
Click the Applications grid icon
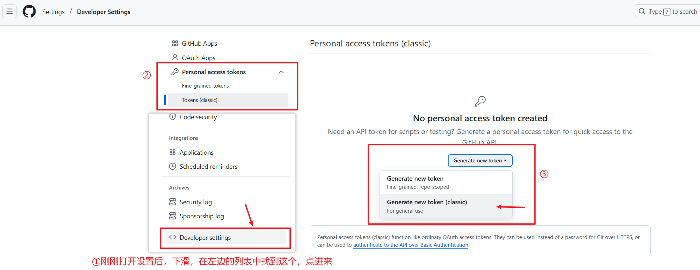(173, 152)
